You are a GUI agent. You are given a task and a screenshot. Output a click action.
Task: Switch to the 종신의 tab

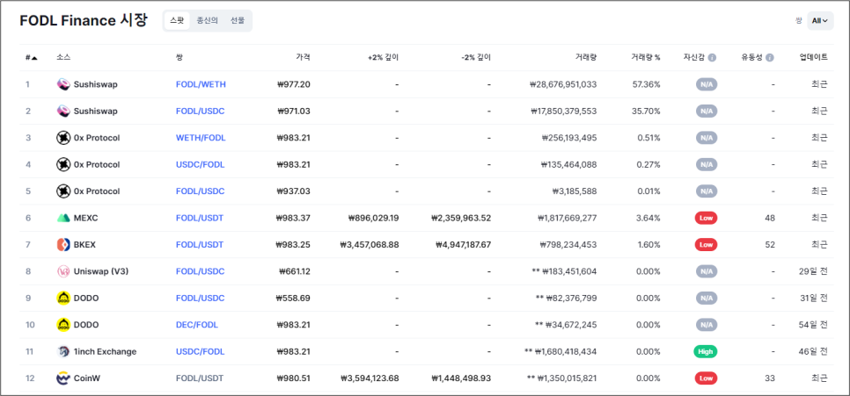coord(208,20)
